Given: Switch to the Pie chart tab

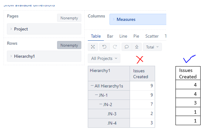Looking at the screenshot, I should coord(136,36).
